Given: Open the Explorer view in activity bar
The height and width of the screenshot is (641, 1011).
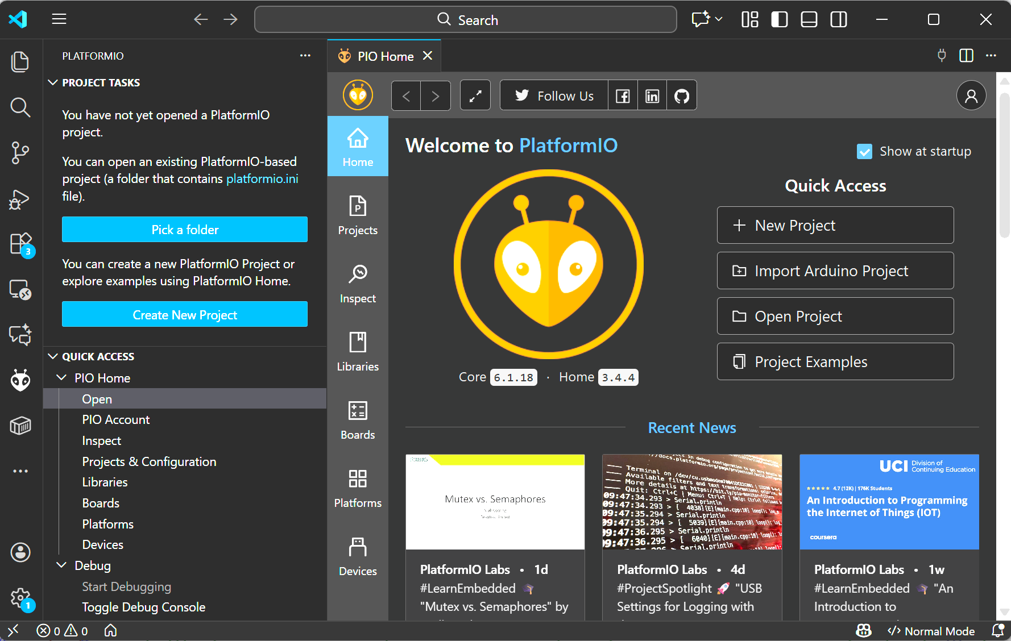Looking at the screenshot, I should [x=20, y=61].
